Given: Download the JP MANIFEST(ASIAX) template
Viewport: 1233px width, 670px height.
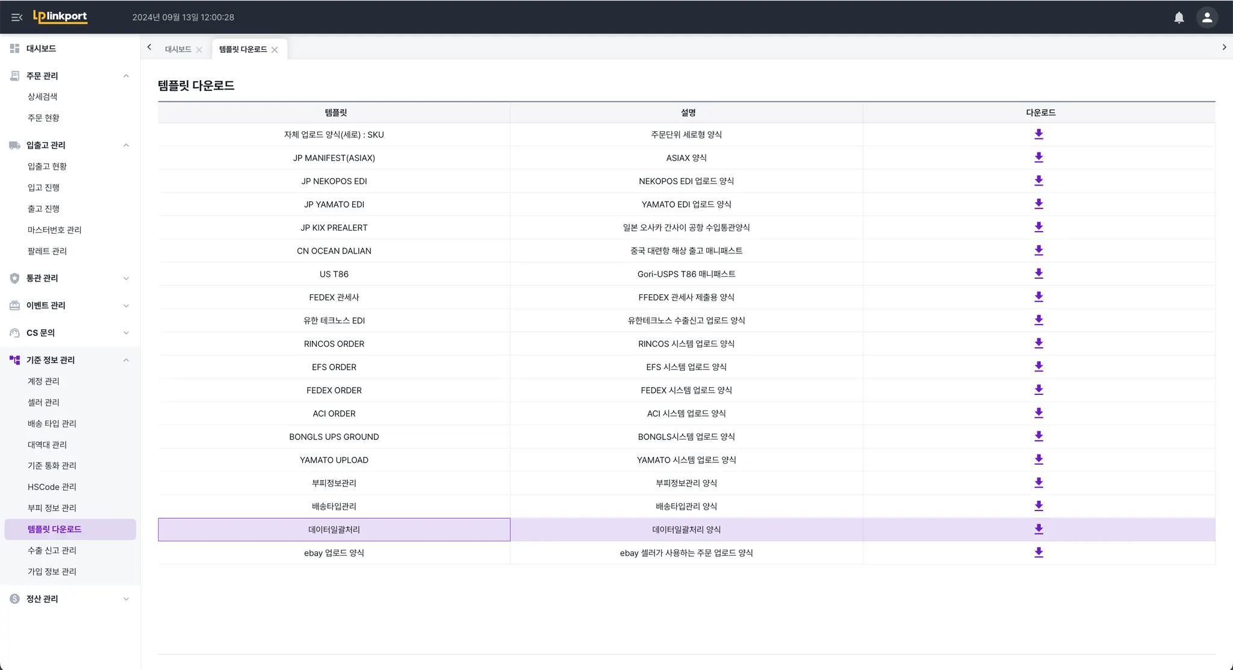Looking at the screenshot, I should pyautogui.click(x=1039, y=158).
